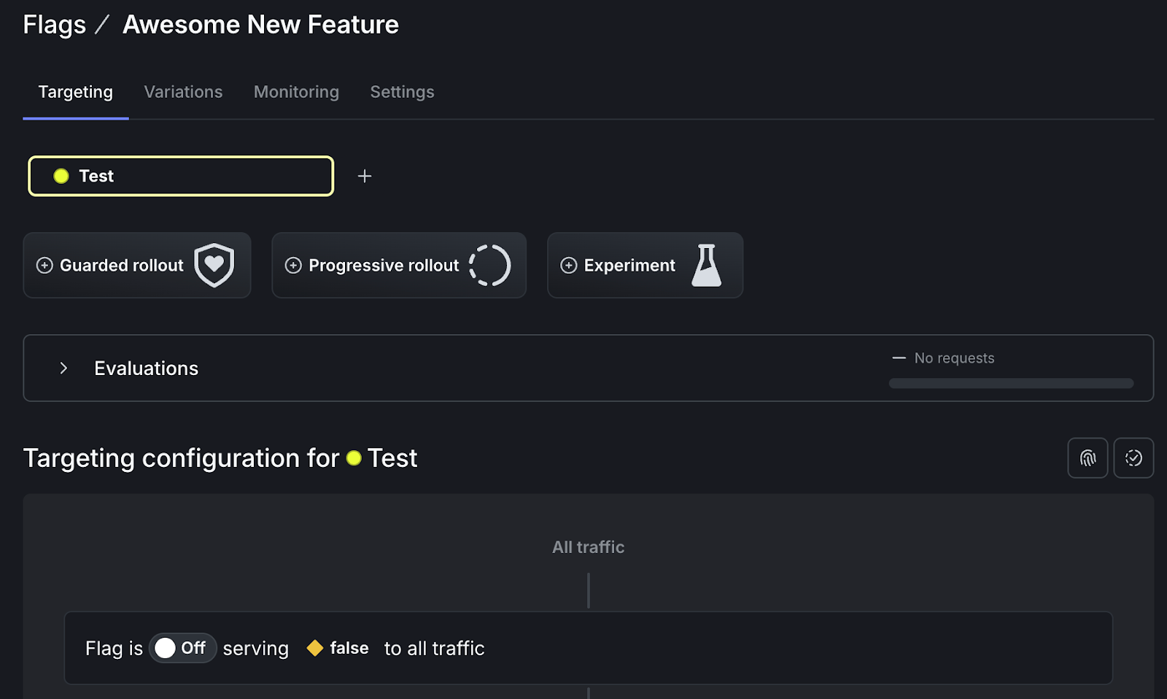Click the plus button to add an environment
This screenshot has width=1167, height=699.
pos(365,176)
